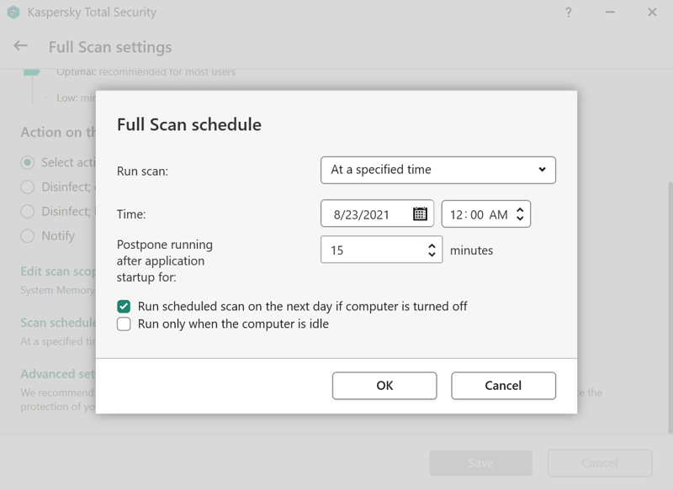Select the first Disinfect radio option
Screen dimensions: 673x490
coord(28,187)
